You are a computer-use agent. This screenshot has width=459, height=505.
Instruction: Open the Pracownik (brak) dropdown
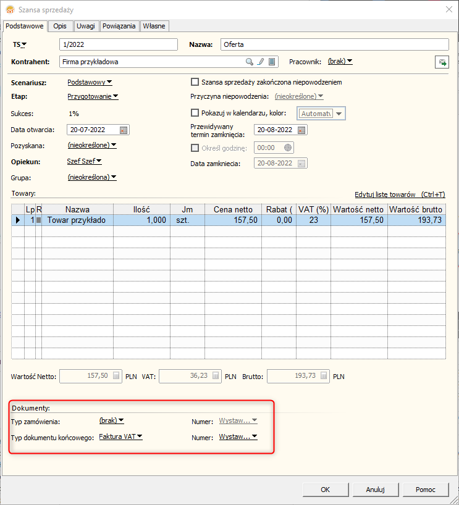pyautogui.click(x=340, y=61)
